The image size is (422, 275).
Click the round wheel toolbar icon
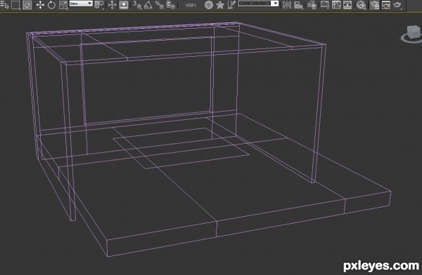209,5
